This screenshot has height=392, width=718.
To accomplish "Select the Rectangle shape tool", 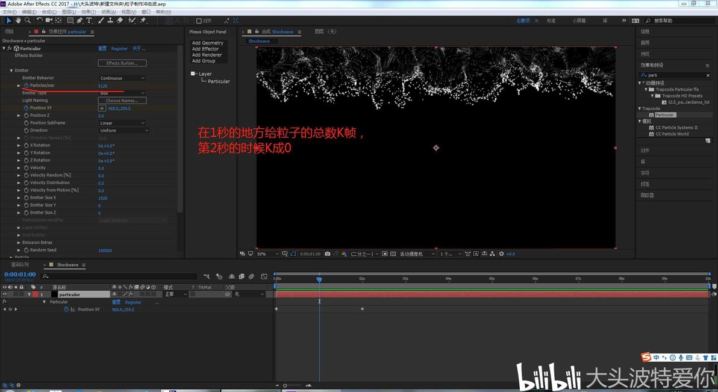I will (x=70, y=20).
